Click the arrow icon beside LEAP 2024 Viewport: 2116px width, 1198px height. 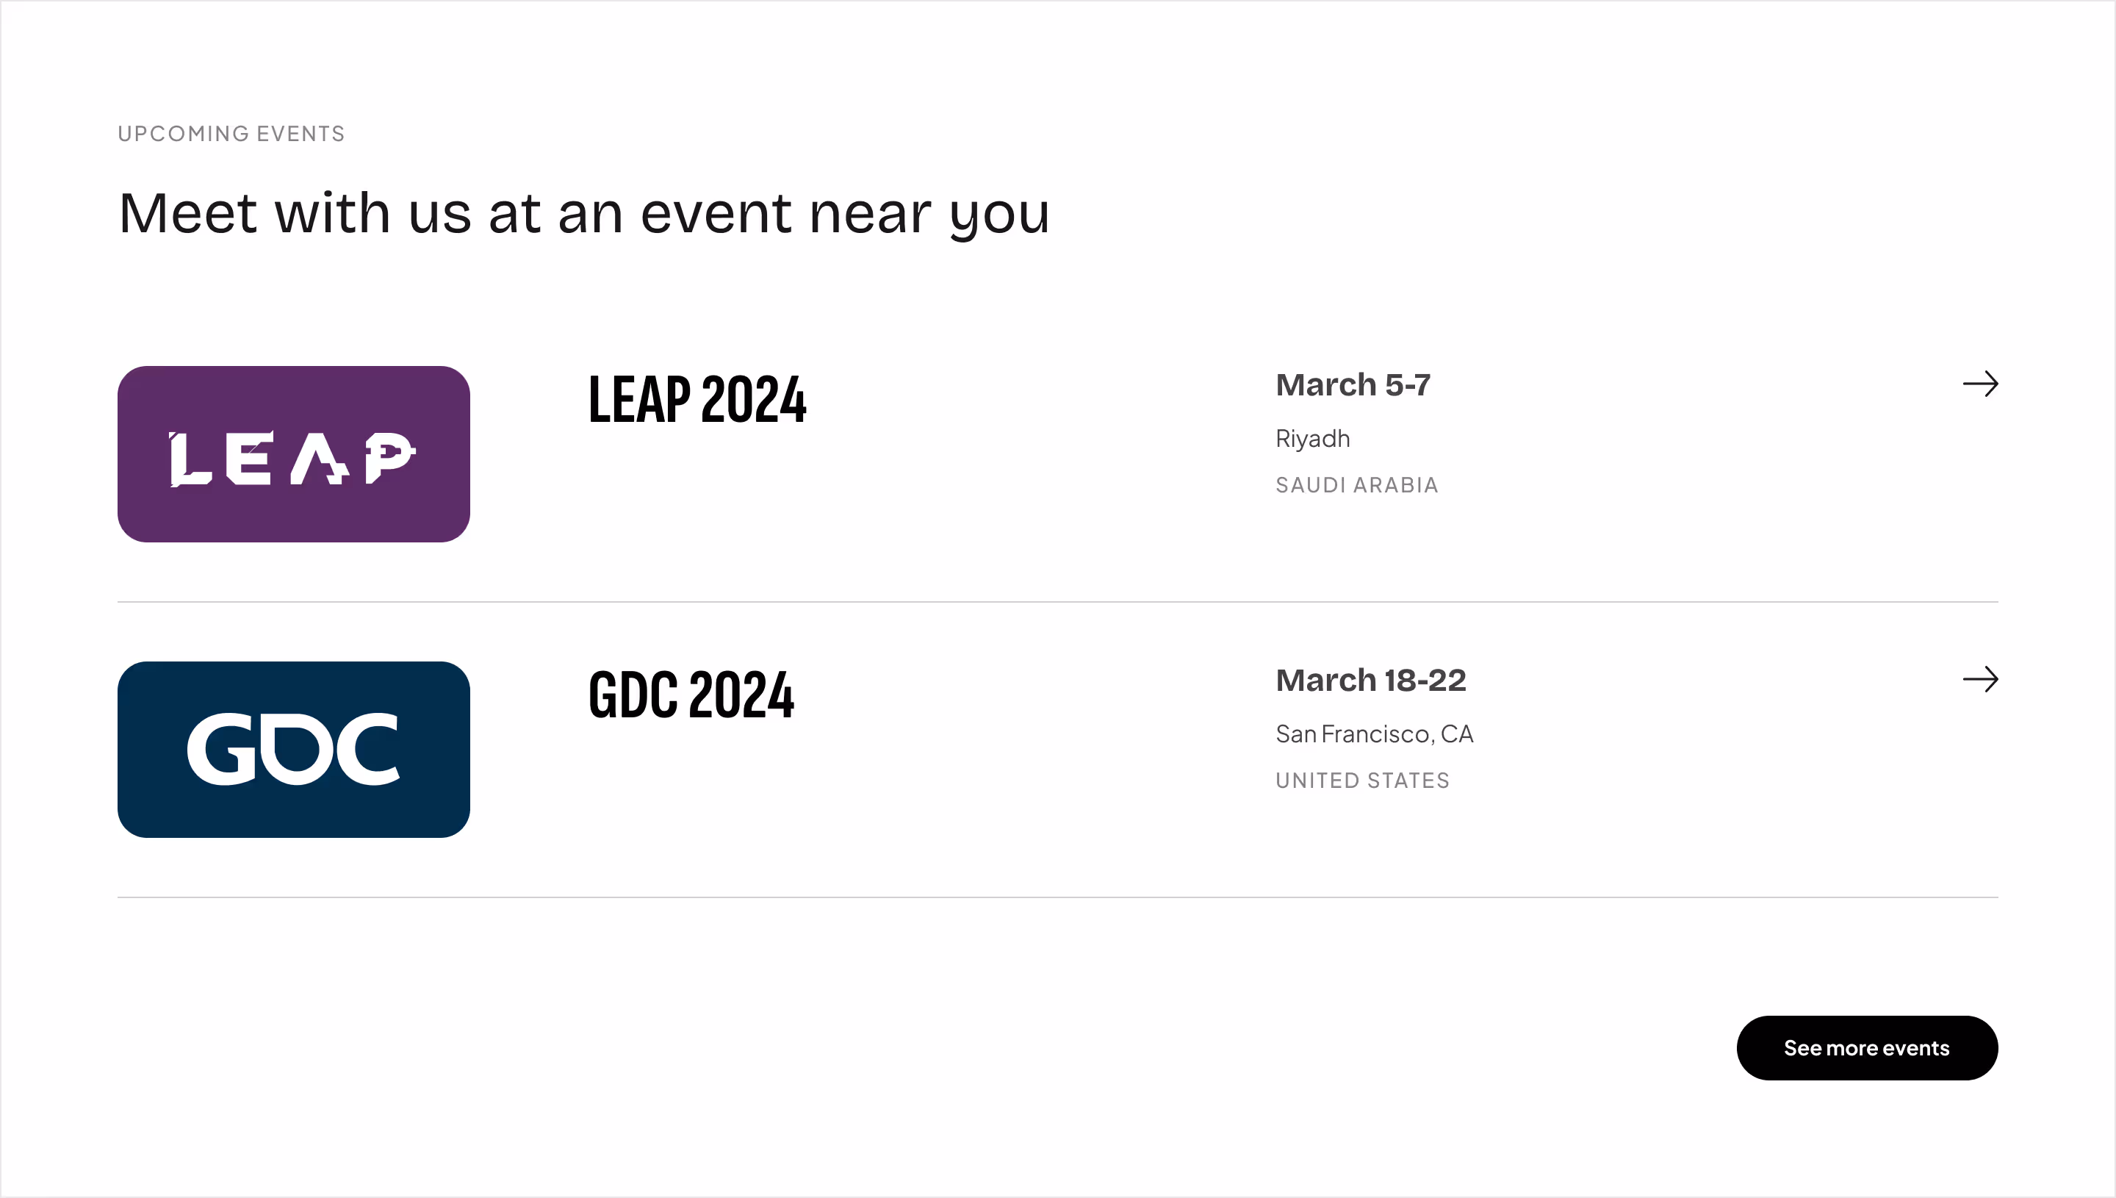tap(1979, 384)
